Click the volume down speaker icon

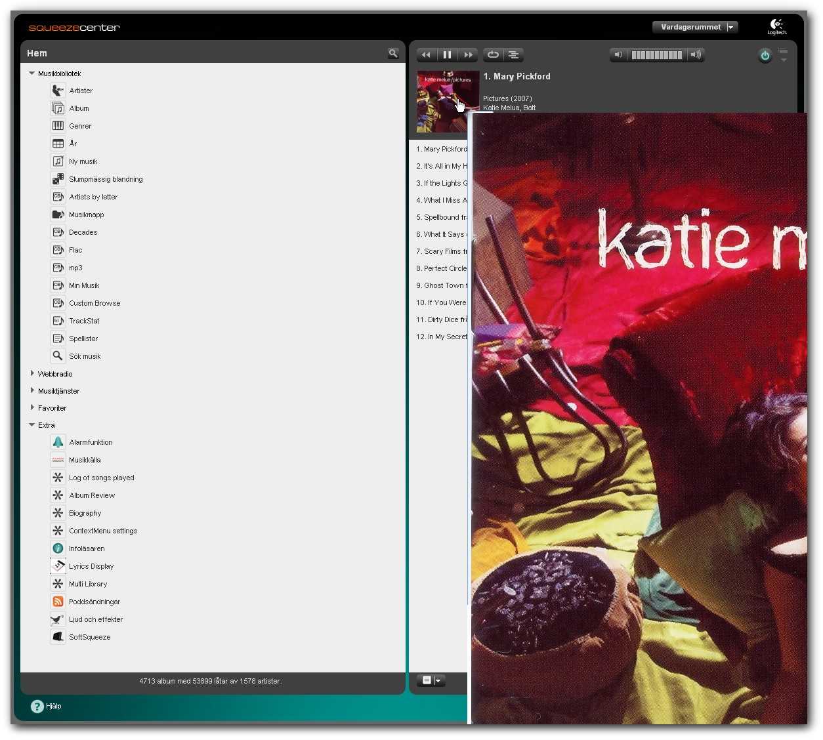coord(618,55)
